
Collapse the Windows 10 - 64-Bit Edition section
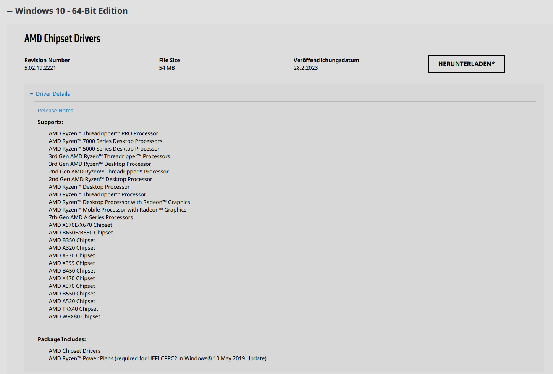[68, 11]
